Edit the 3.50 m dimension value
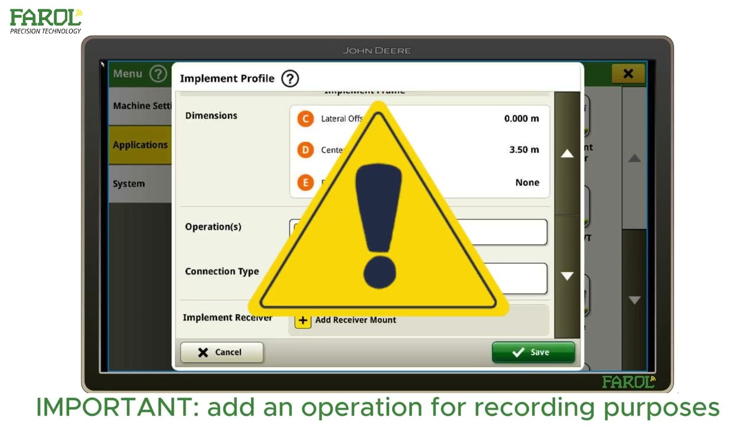Viewport: 756px width, 425px height. pyautogui.click(x=524, y=150)
